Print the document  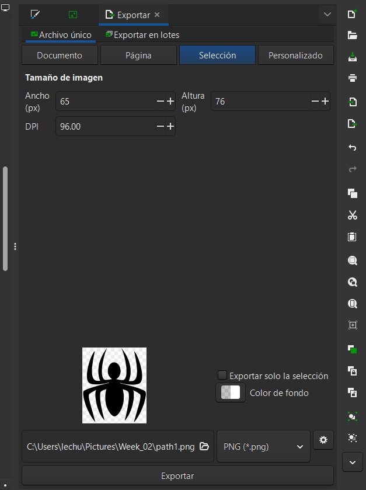(x=352, y=78)
